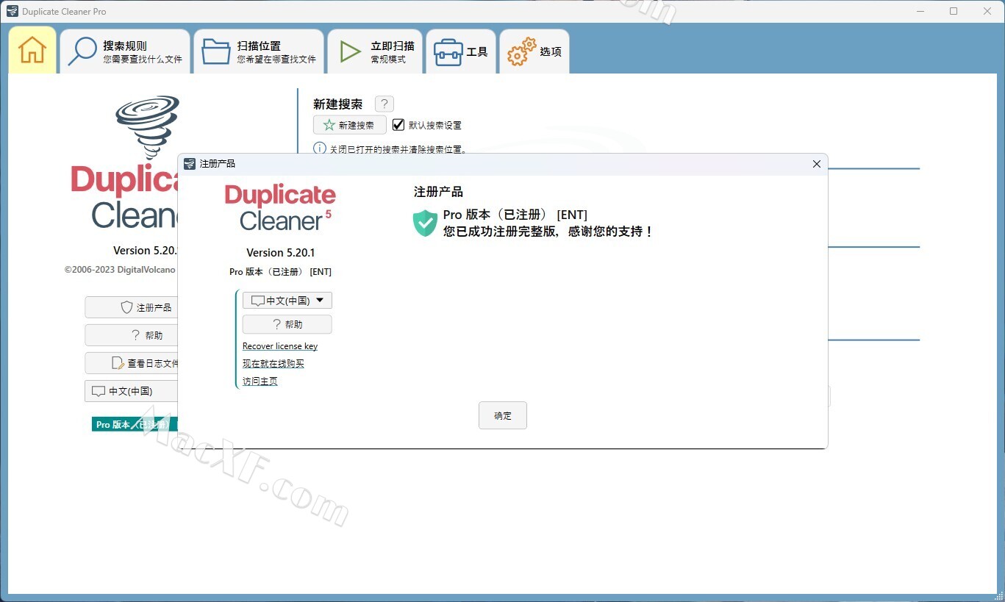Click the tornado logo in main window
The image size is (1005, 602).
point(148,127)
